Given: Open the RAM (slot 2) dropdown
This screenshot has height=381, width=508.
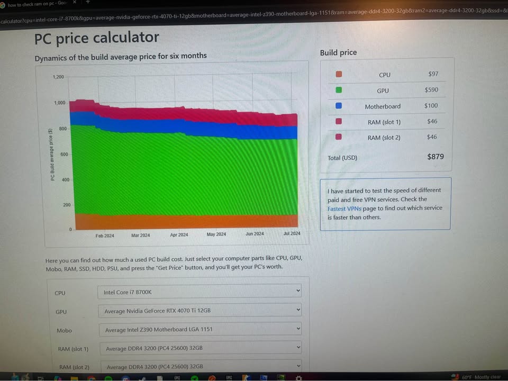Looking at the screenshot, I should 199,366.
